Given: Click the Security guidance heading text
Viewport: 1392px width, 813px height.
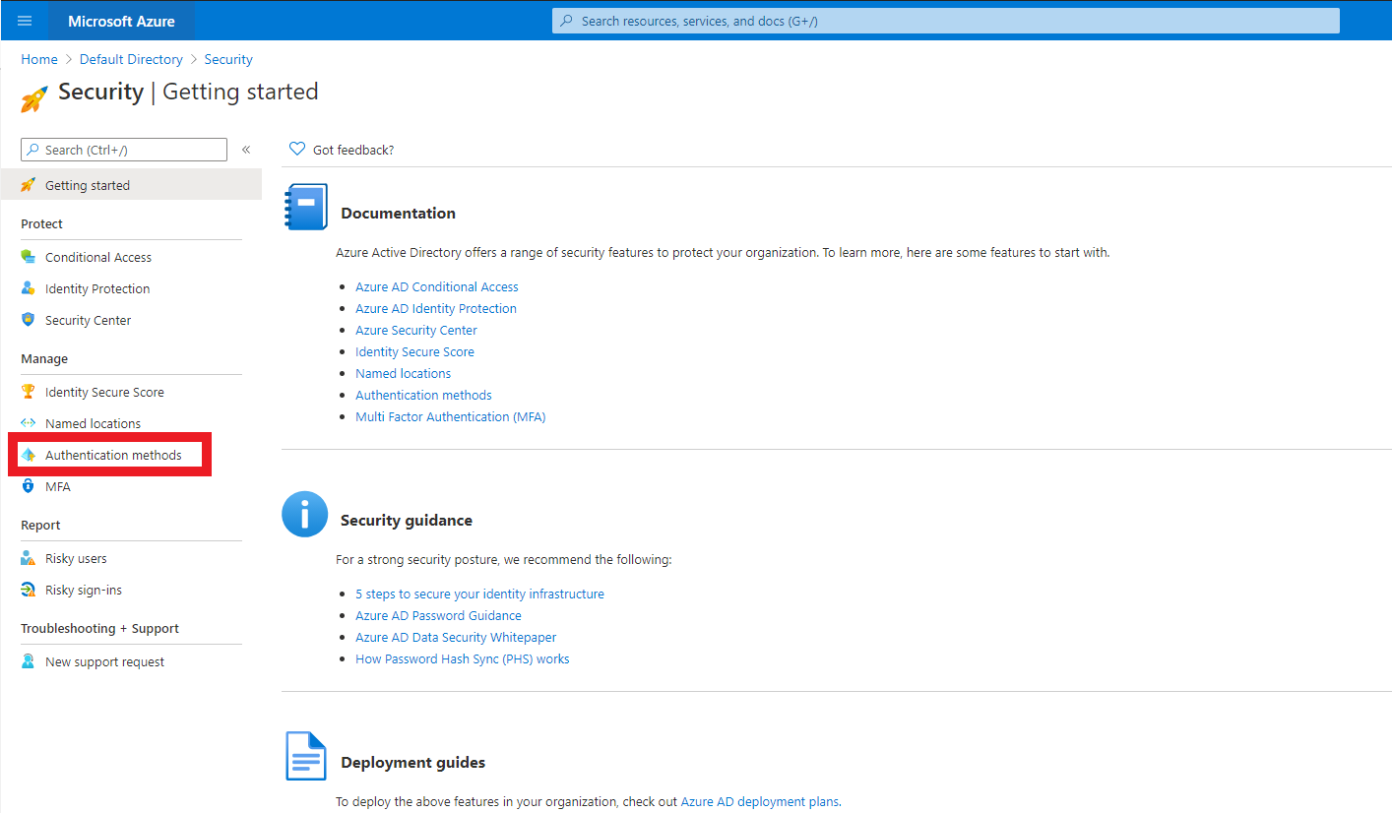Looking at the screenshot, I should (407, 520).
